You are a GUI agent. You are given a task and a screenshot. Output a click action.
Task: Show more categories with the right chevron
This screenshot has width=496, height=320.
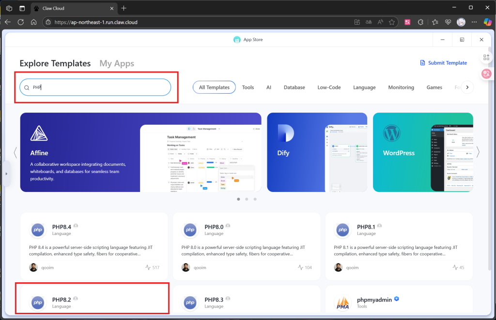click(x=467, y=87)
